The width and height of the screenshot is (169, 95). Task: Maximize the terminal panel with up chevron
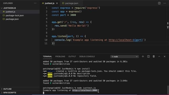[159, 56]
